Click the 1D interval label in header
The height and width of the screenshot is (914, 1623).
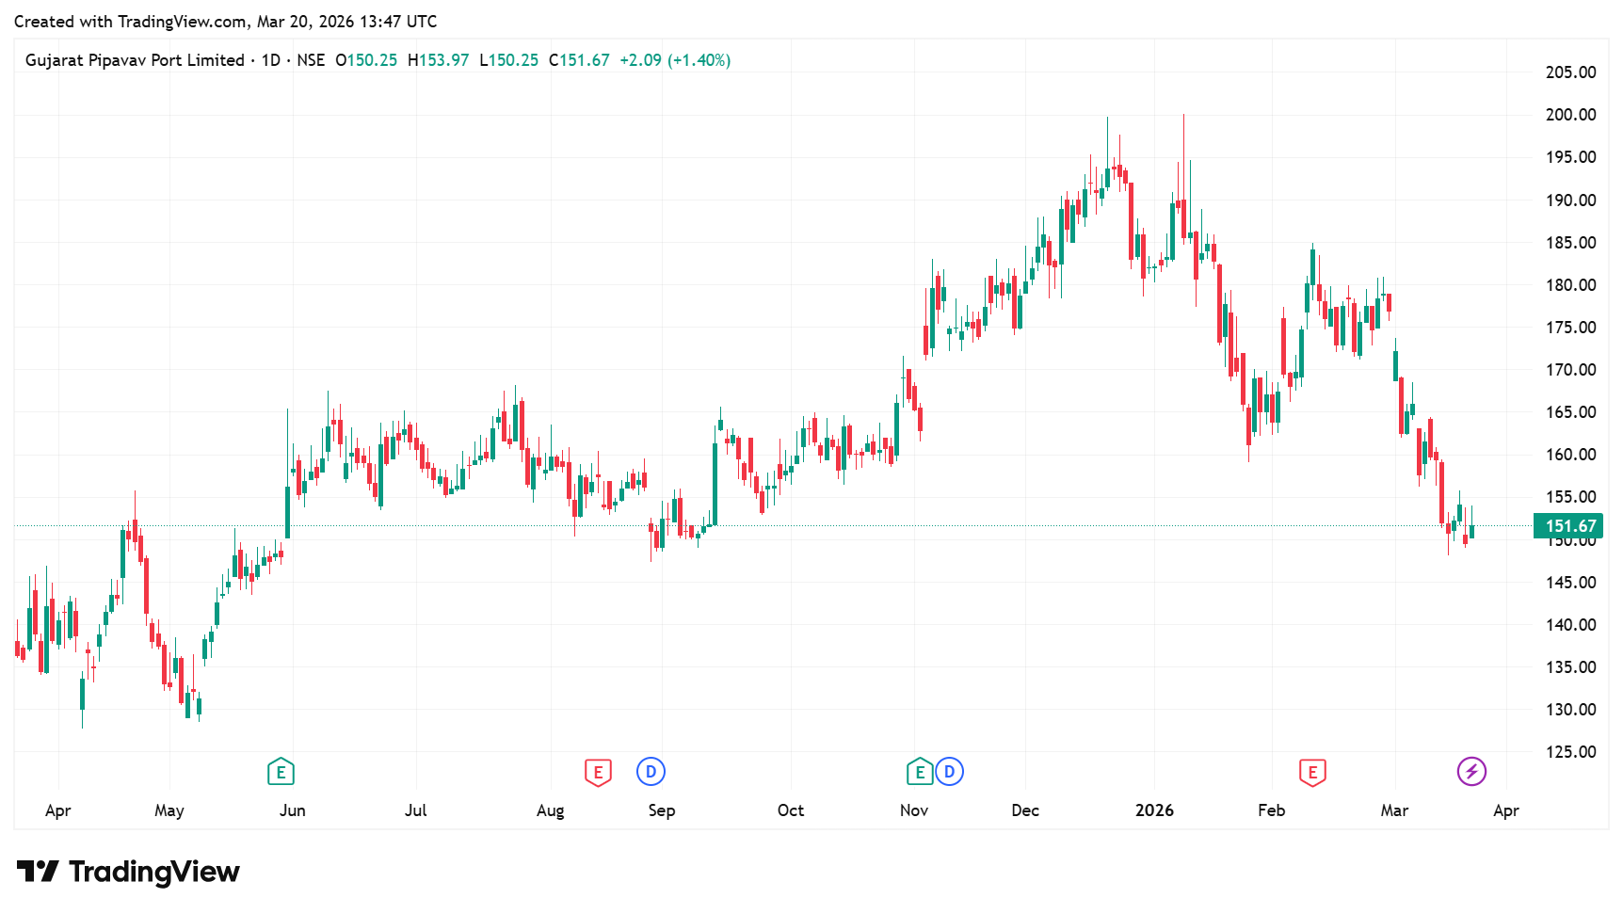click(271, 60)
